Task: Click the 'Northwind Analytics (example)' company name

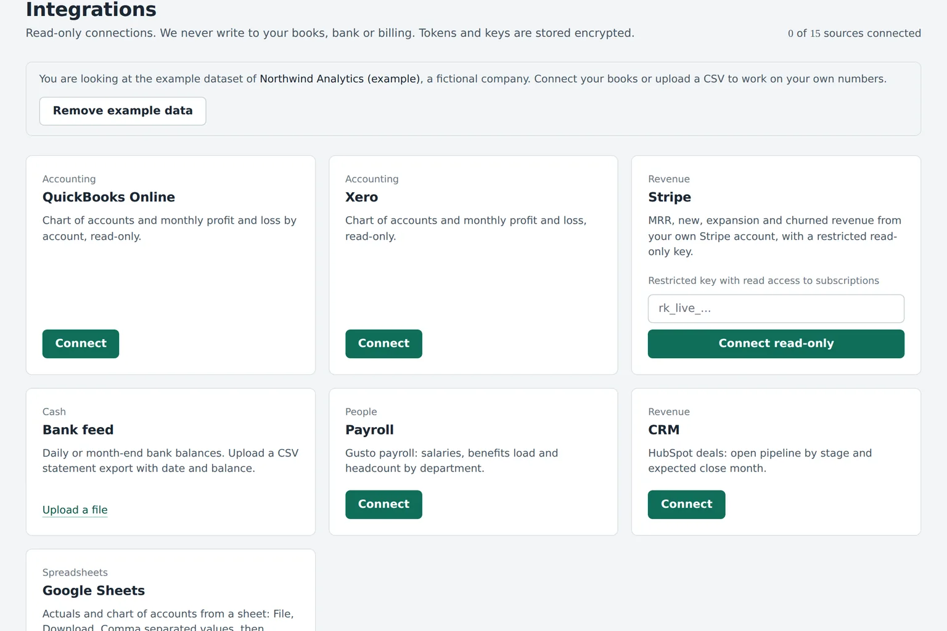Action: pyautogui.click(x=340, y=79)
